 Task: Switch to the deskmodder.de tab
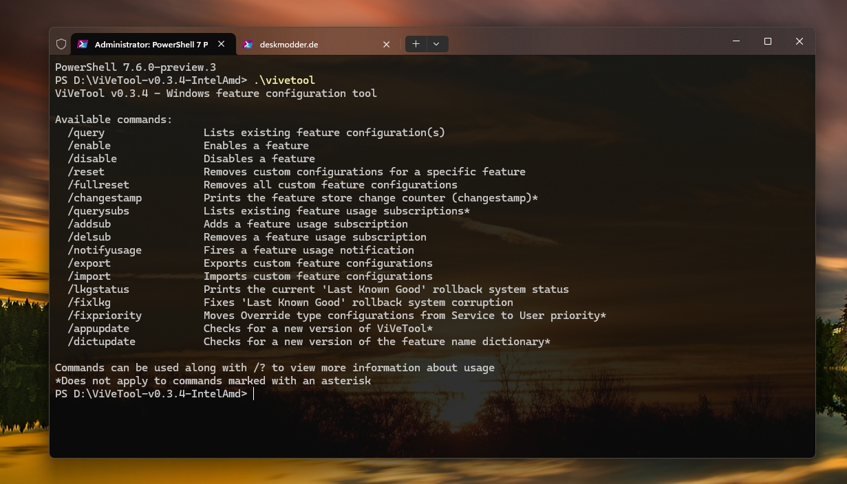(x=318, y=44)
